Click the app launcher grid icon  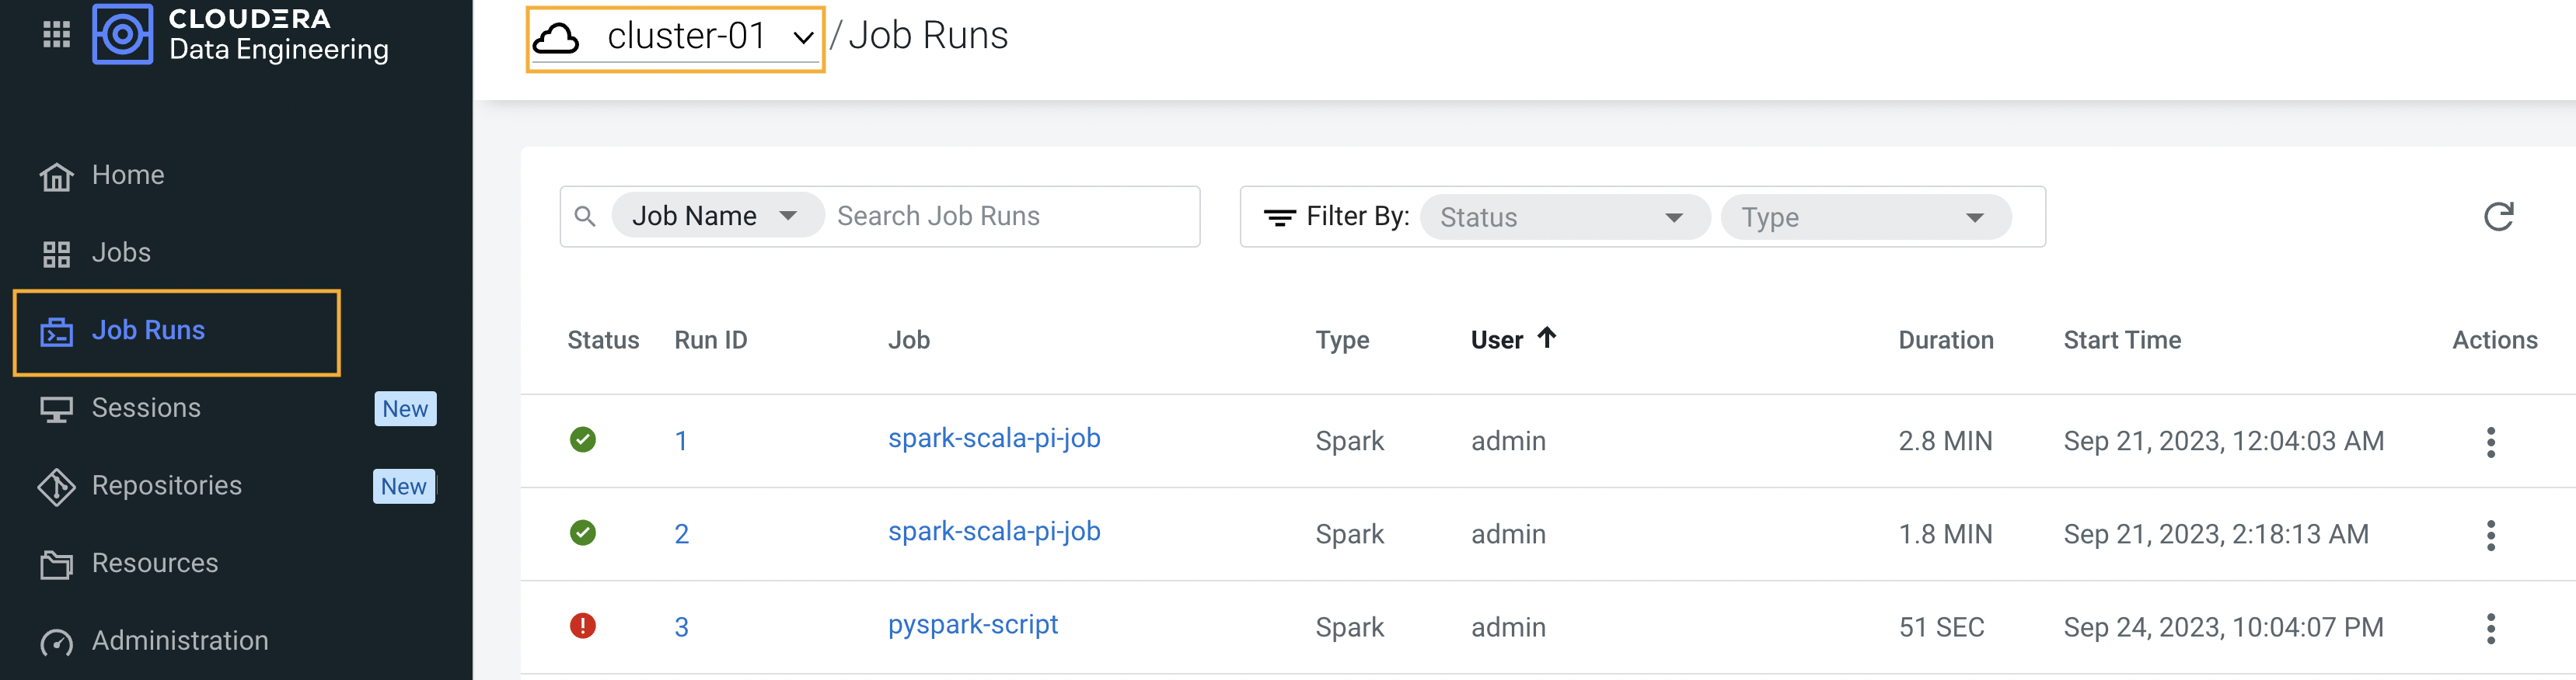click(56, 34)
